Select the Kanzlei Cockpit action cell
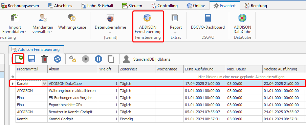The width and height of the screenshot is (306, 125). click(x=73, y=119)
